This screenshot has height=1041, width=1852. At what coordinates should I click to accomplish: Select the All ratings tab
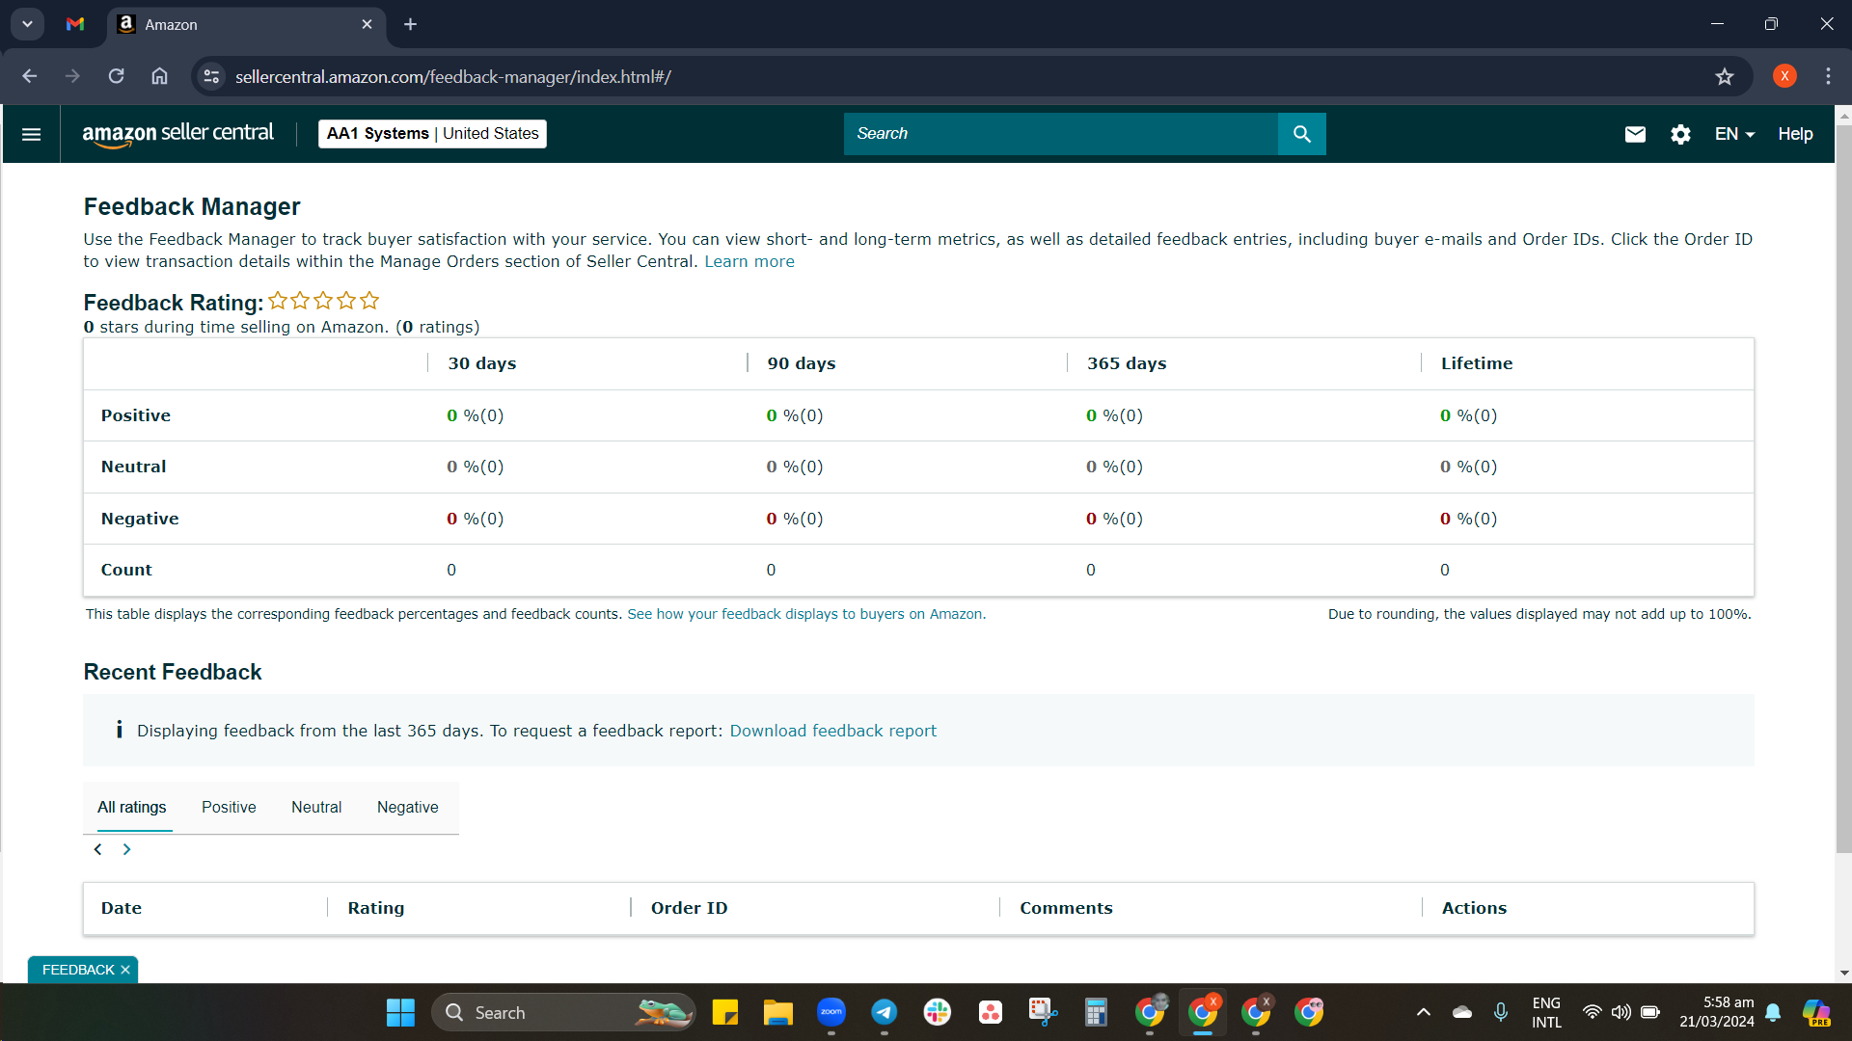click(131, 808)
